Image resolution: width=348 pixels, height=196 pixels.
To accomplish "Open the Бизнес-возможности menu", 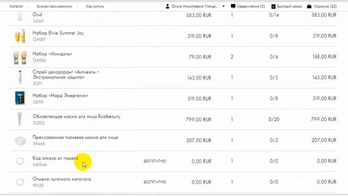I will click(54, 7).
